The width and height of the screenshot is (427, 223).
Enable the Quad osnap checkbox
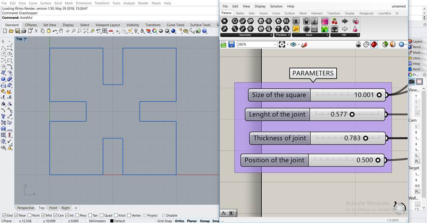pyautogui.click(x=102, y=215)
